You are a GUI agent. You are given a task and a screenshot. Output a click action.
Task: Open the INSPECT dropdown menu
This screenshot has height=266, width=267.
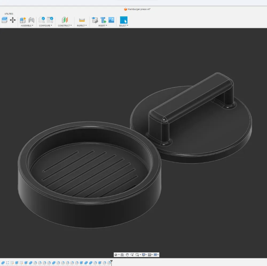[x=82, y=26]
